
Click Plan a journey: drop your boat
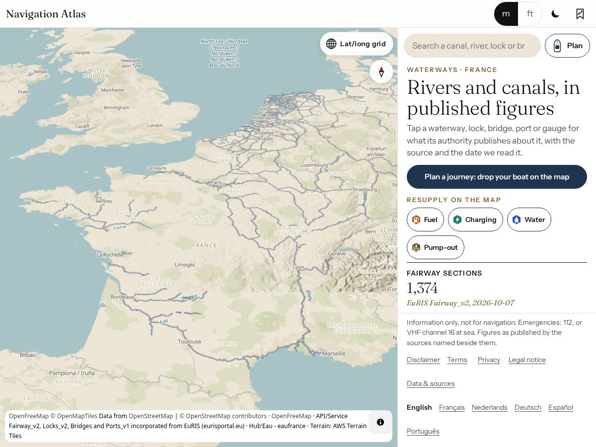tap(497, 177)
